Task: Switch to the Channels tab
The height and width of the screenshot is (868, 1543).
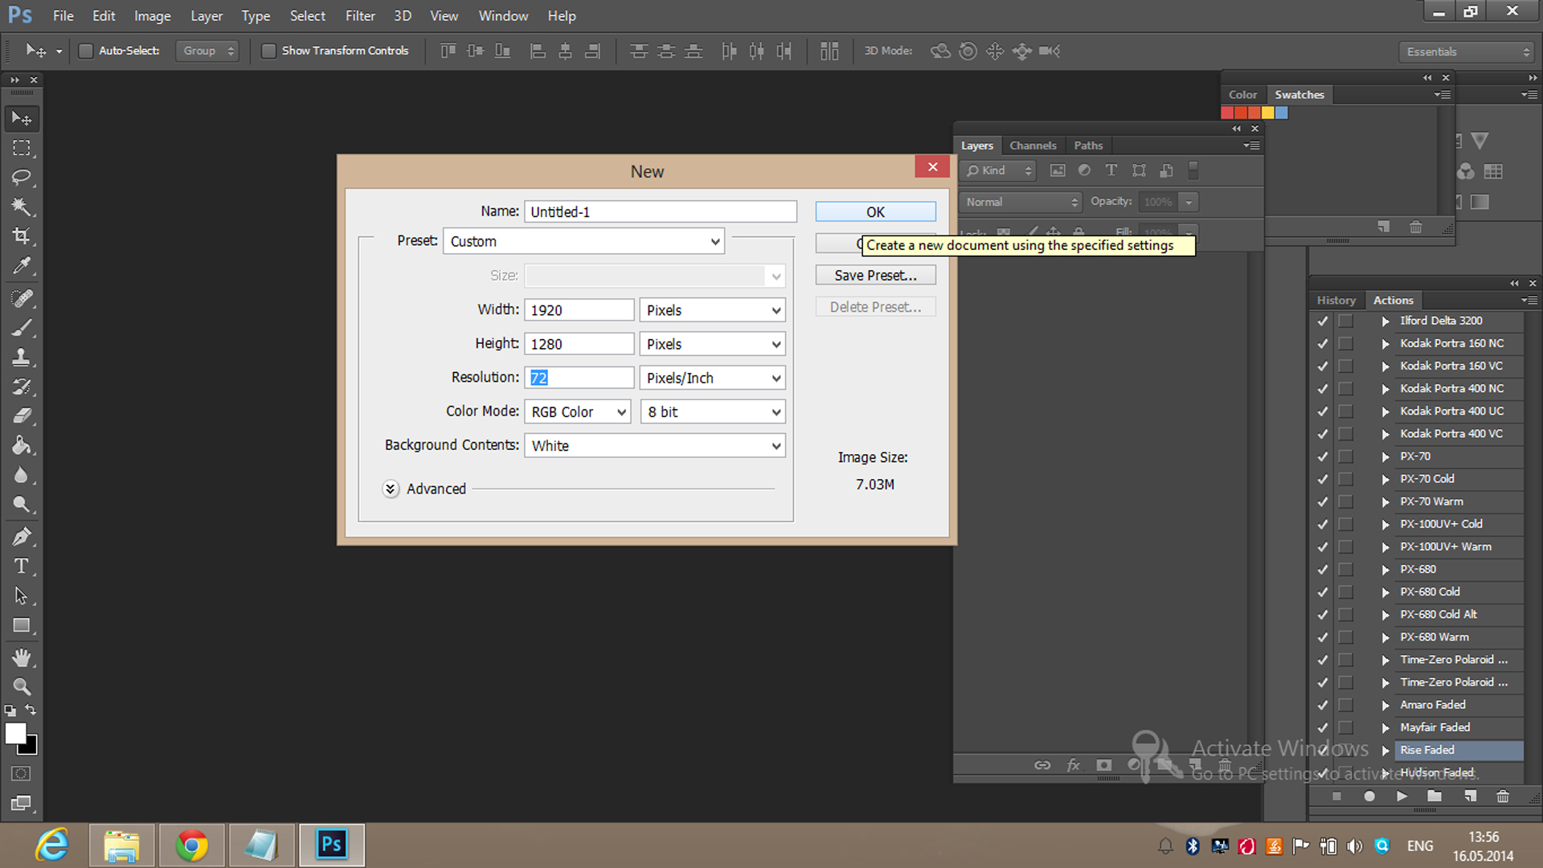Action: pos(1033,145)
